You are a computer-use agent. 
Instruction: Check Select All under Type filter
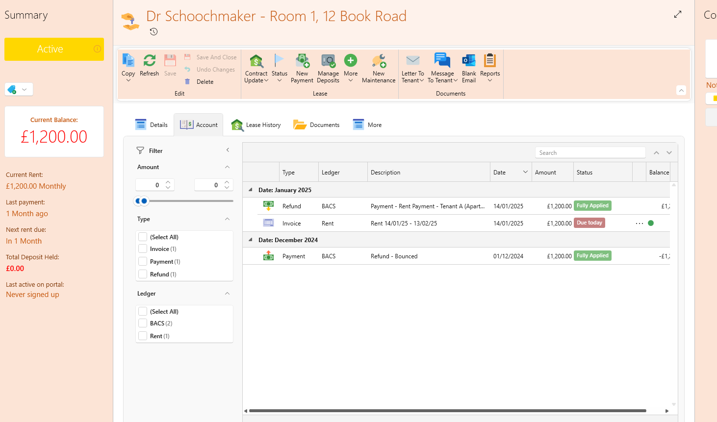[x=143, y=237]
